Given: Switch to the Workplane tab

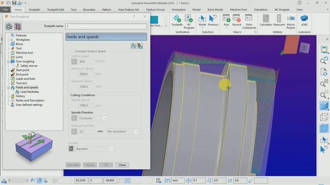Looking at the screenshot, I should 178,10.
